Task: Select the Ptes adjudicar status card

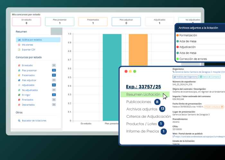Action: pyautogui.click(x=126, y=21)
